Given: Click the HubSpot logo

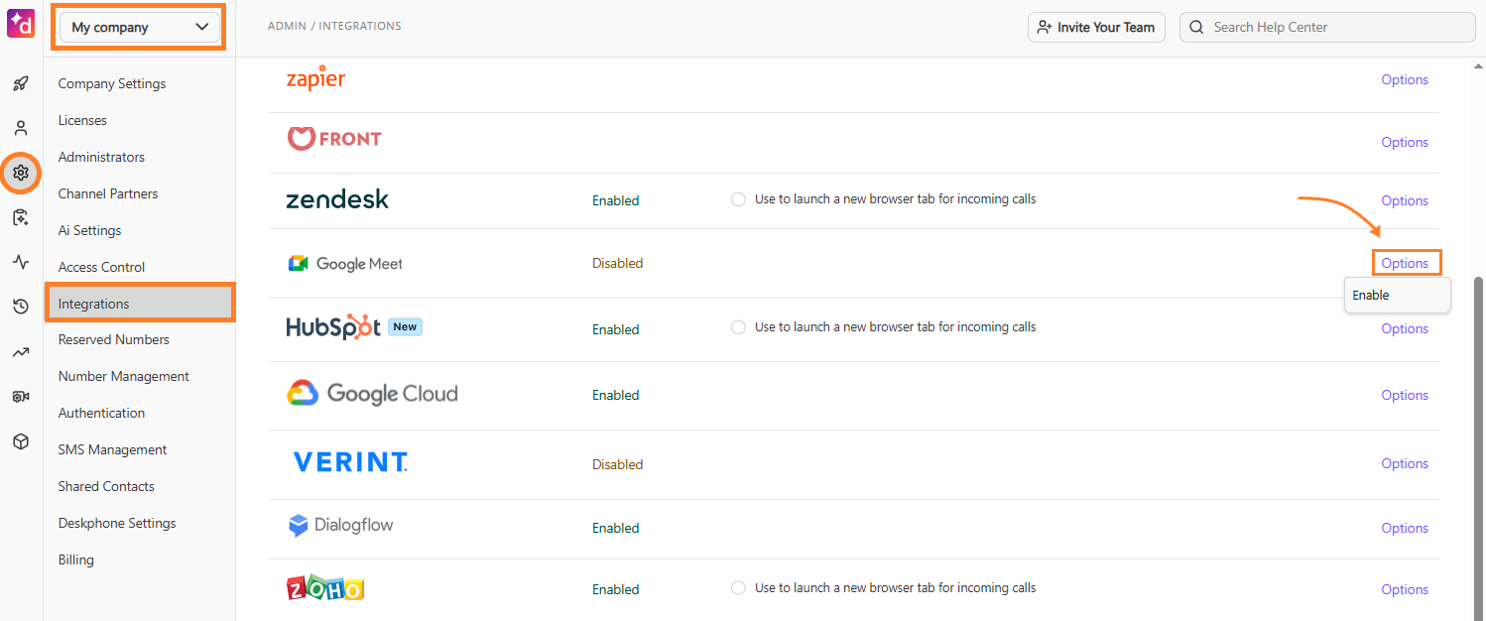Looking at the screenshot, I should [333, 327].
